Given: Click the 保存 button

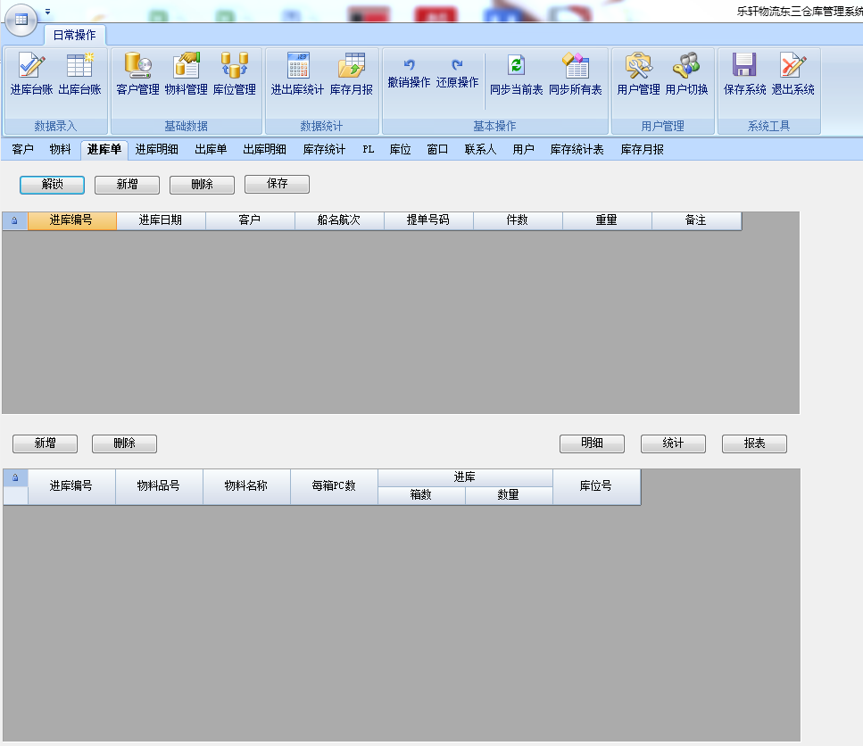Looking at the screenshot, I should tap(277, 184).
